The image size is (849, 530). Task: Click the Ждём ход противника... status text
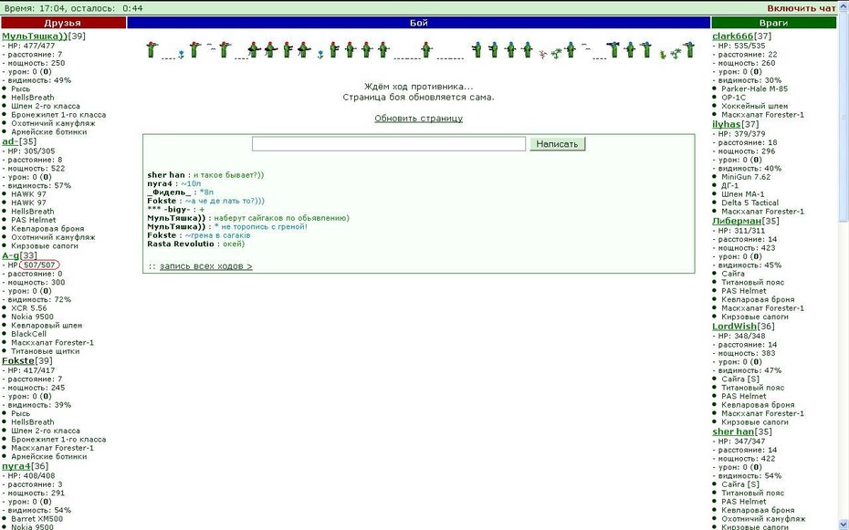[418, 87]
